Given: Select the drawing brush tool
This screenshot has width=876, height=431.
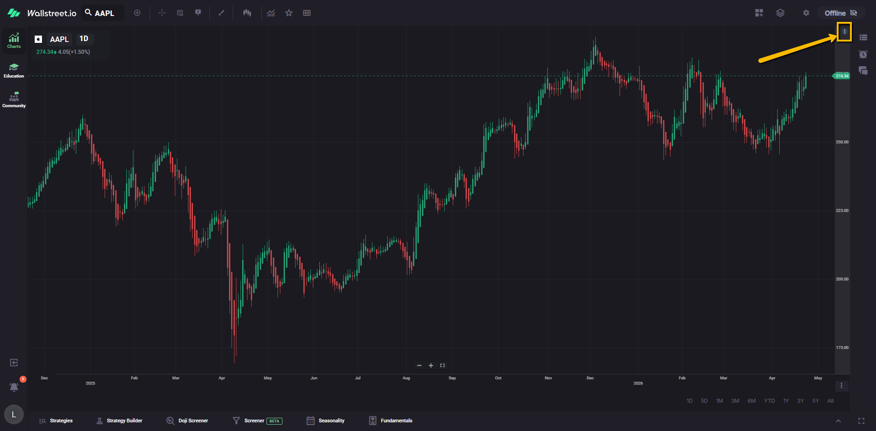Looking at the screenshot, I should 221,13.
